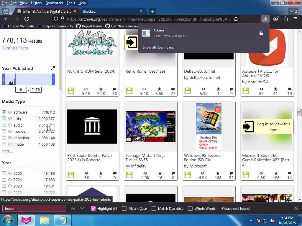The height and width of the screenshot is (226, 302).
Task: Uncheck the software media type checkbox
Action: tap(4, 112)
